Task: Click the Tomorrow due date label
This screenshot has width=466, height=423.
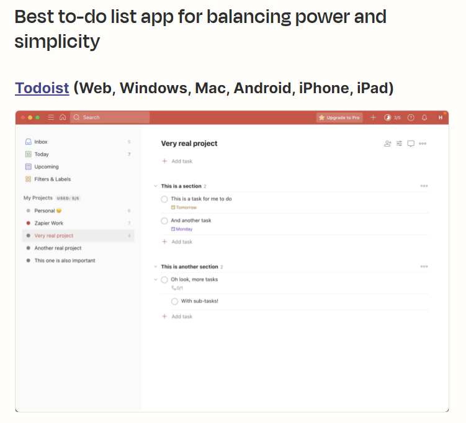Action: [184, 207]
